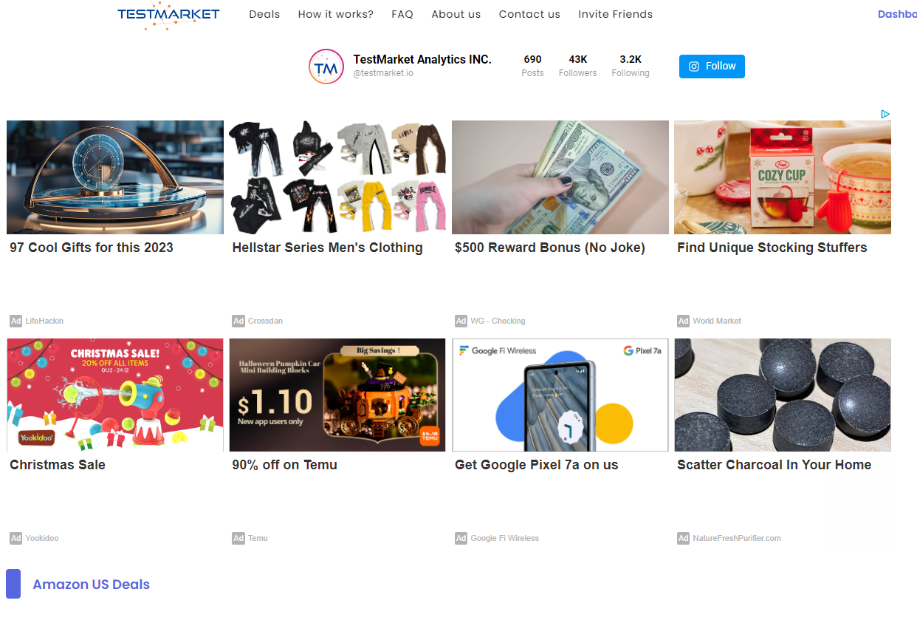
Task: Open the Deals menu item
Action: [x=264, y=14]
